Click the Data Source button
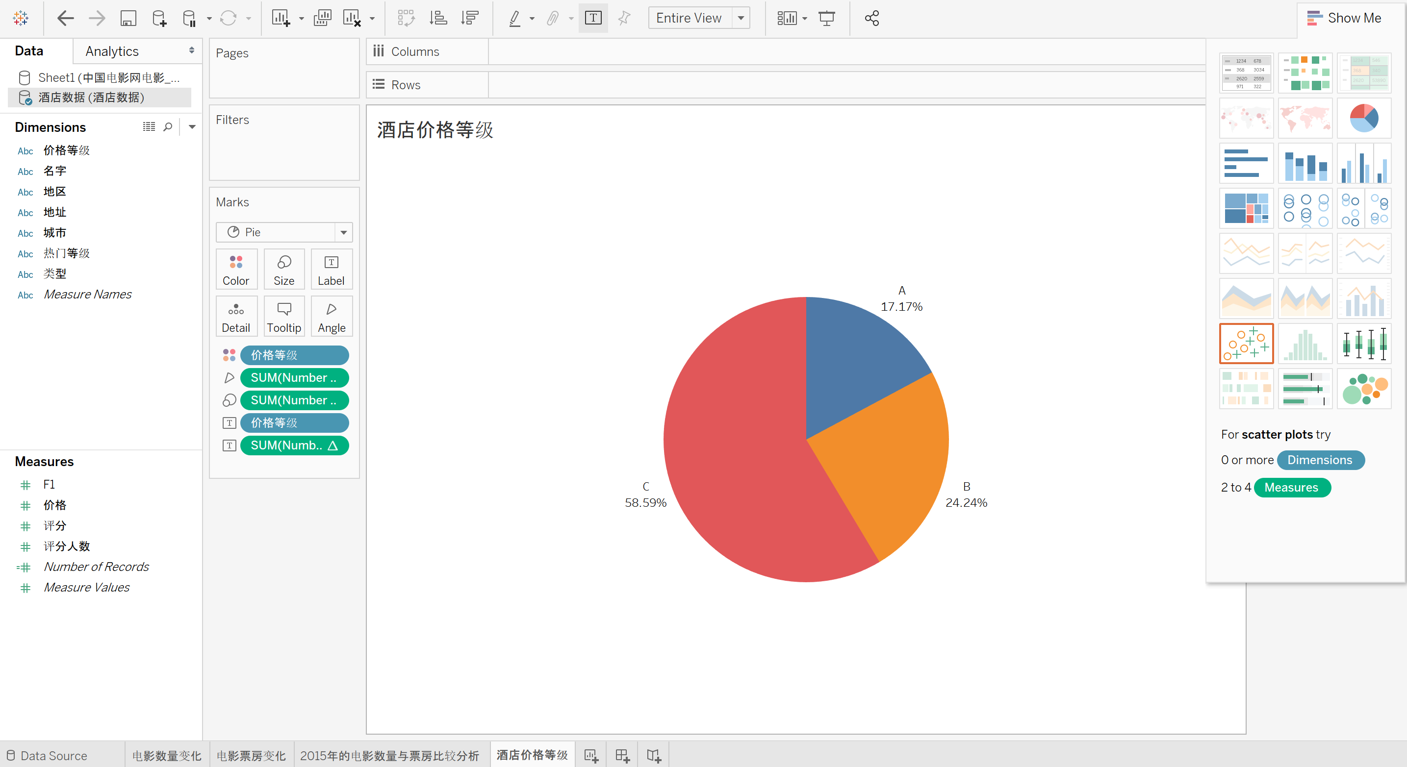Viewport: 1407px width, 767px height. pos(48,756)
